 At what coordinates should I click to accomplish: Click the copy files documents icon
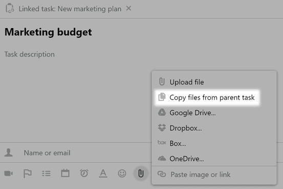pos(162,97)
